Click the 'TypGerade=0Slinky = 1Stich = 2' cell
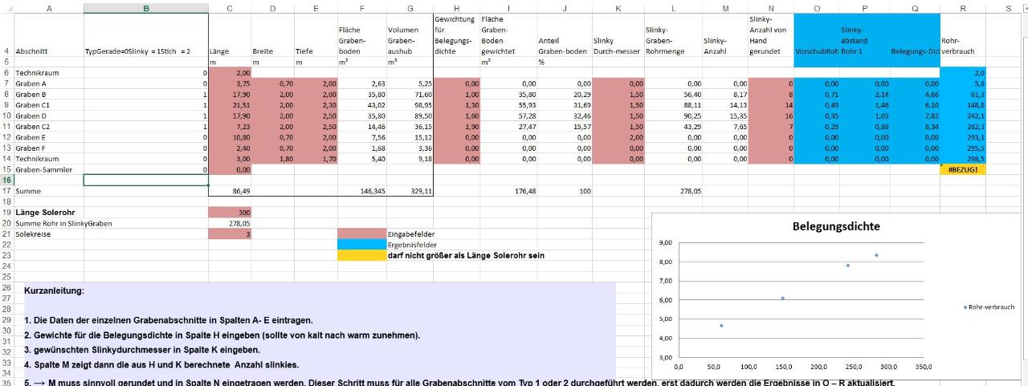1028x386 pixels. [146, 51]
